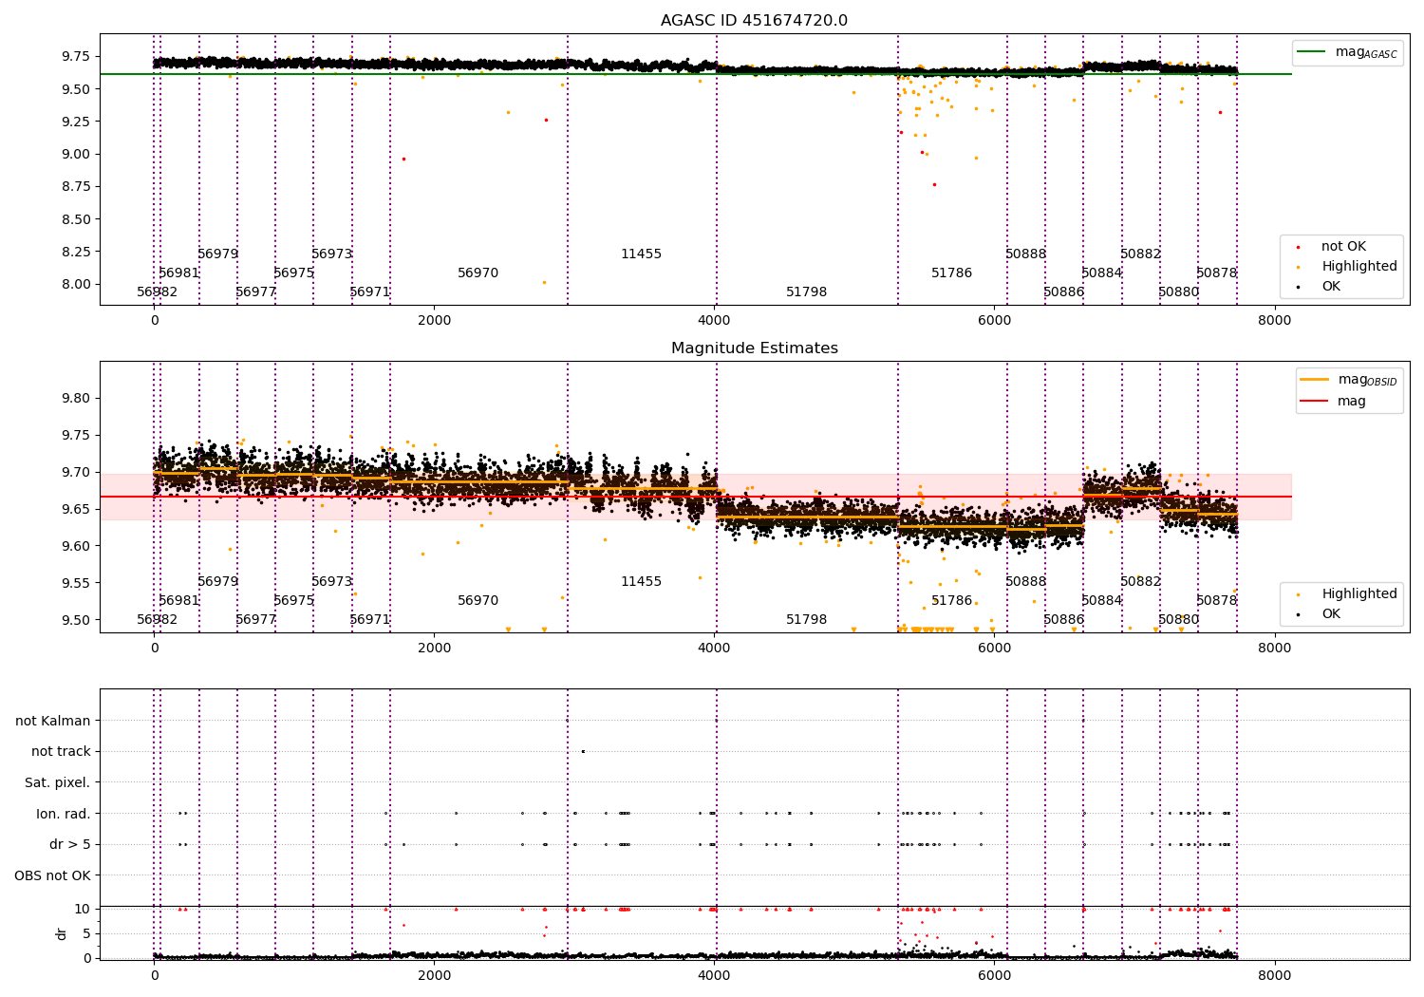
Task: Click the 'not Kalman' axis label
Action: click(53, 722)
